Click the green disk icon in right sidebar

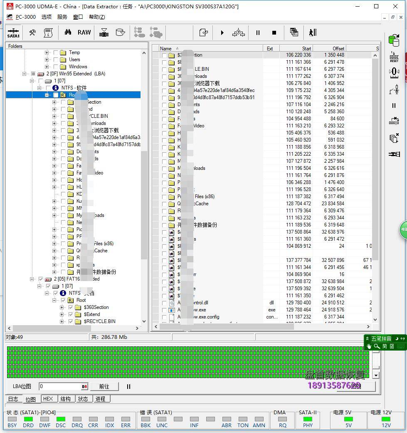(x=393, y=40)
